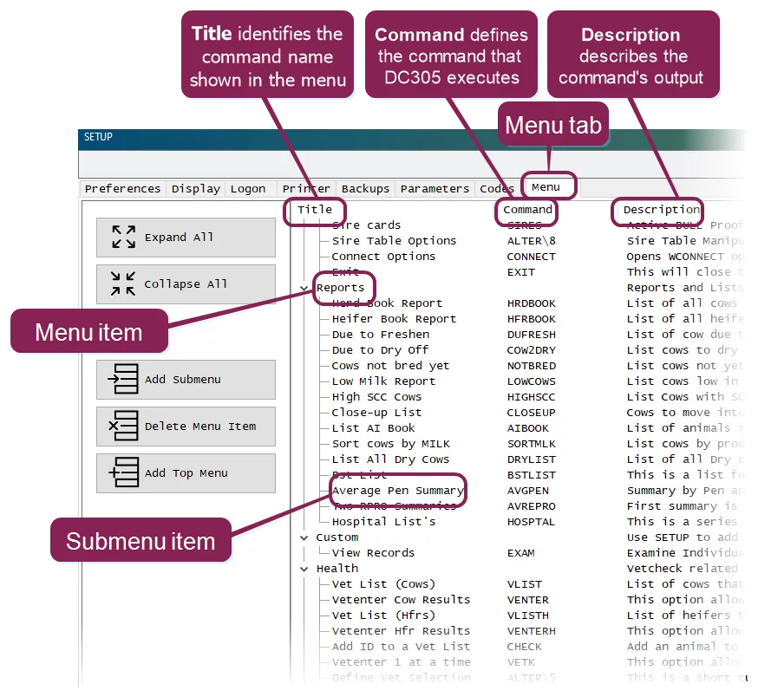The height and width of the screenshot is (697, 758).
Task: Select the Average Pen Summary submenu item
Action: coord(397,491)
